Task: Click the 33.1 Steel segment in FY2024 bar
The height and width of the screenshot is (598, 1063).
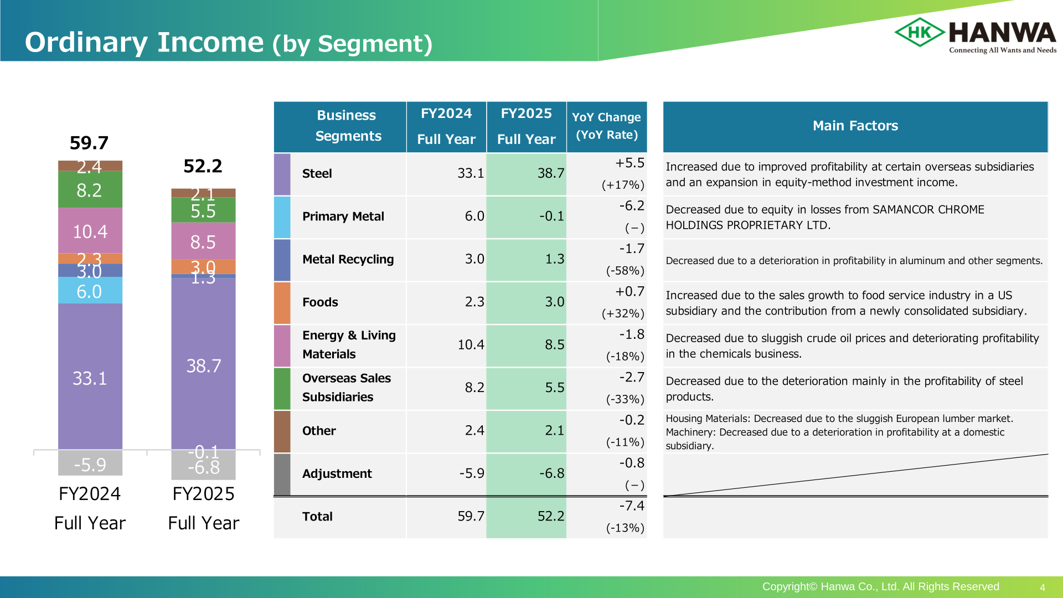Action: [90, 377]
